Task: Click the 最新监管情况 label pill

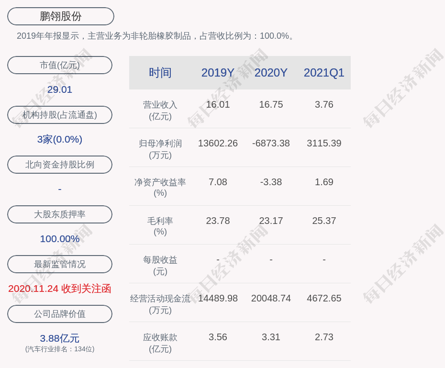Action: tap(60, 264)
